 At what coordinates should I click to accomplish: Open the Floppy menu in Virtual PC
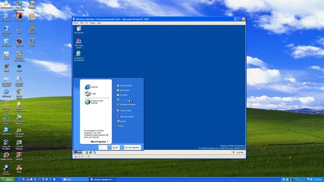(x=92, y=23)
